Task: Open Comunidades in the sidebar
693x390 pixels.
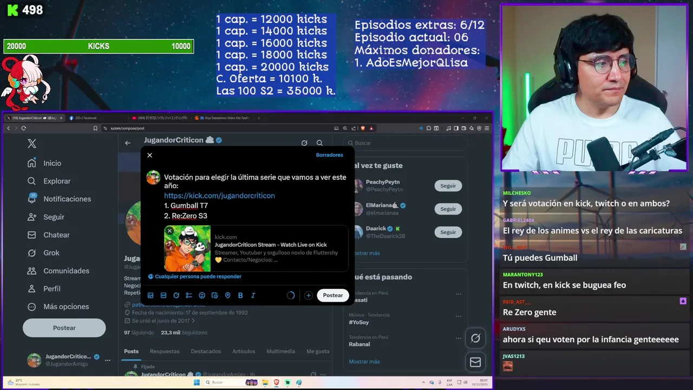Action: pos(59,270)
